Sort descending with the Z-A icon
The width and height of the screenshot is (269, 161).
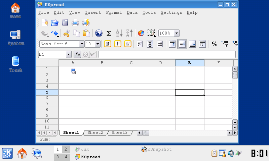coord(129,33)
